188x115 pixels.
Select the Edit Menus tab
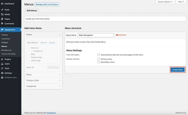32,11
